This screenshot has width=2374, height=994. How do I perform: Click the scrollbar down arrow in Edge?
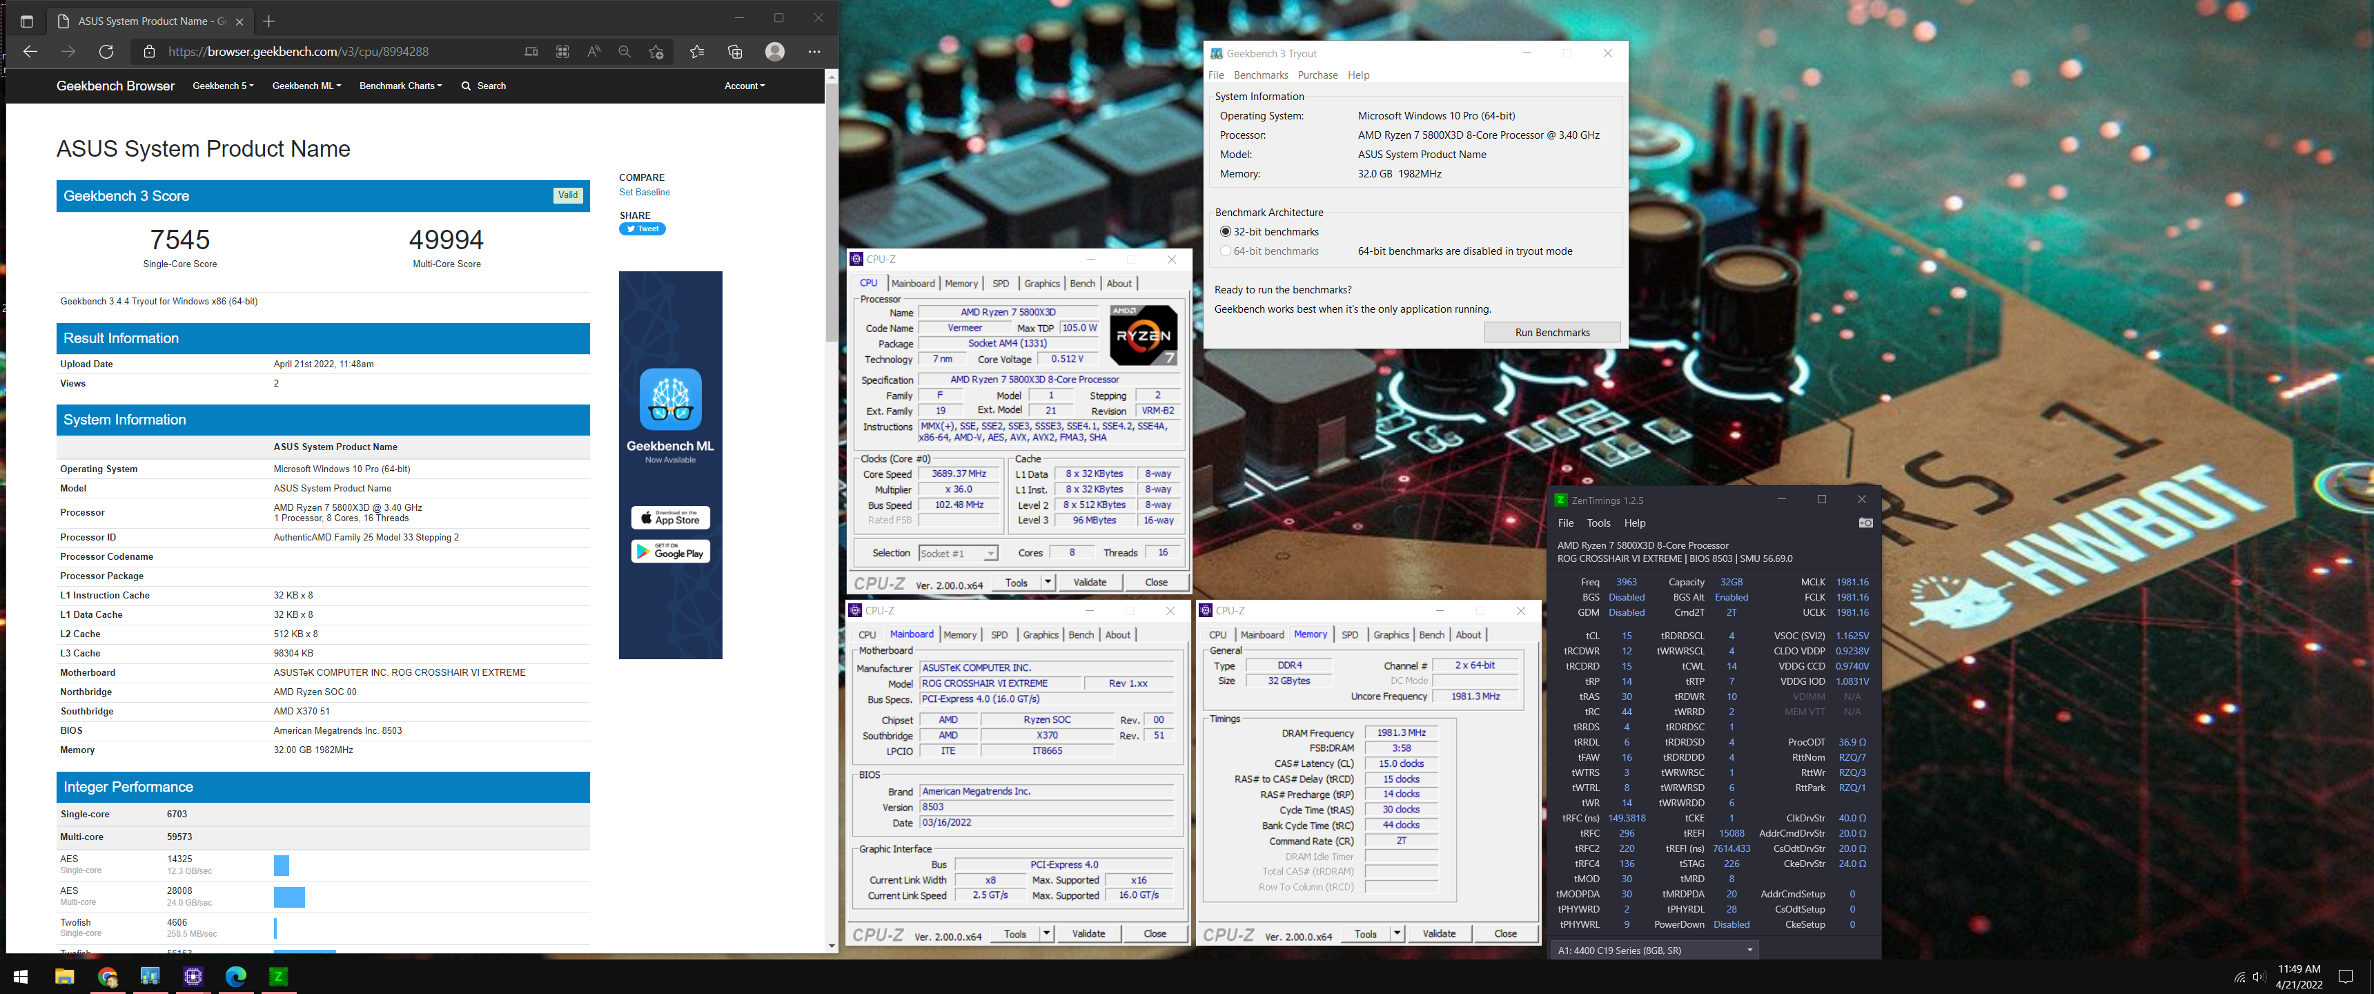click(x=832, y=946)
